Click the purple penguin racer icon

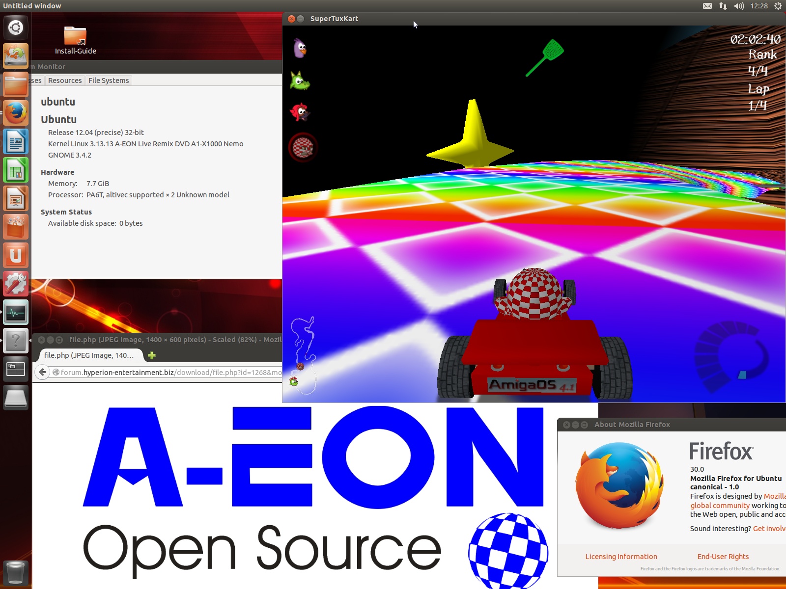pyautogui.click(x=300, y=48)
